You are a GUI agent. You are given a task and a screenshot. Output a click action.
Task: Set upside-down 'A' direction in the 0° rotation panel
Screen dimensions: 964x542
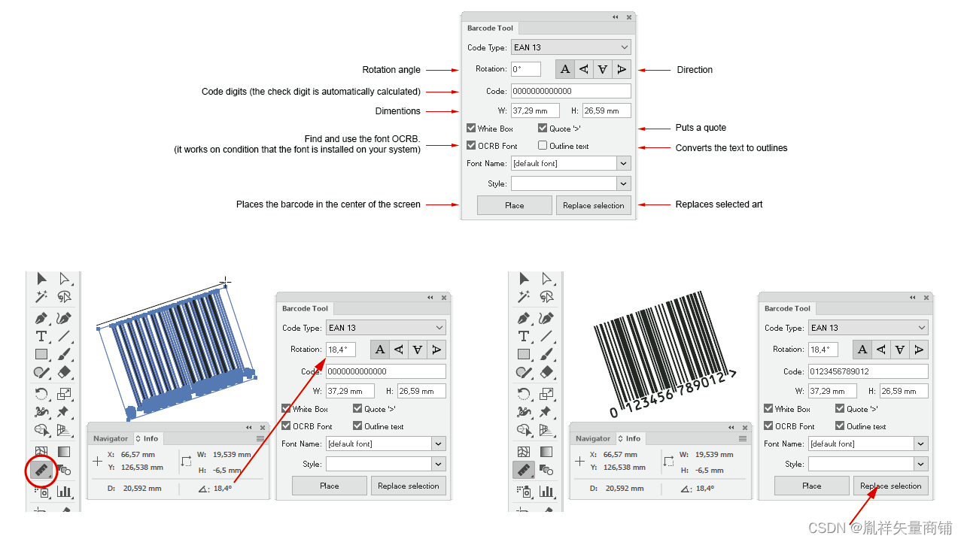(603, 69)
